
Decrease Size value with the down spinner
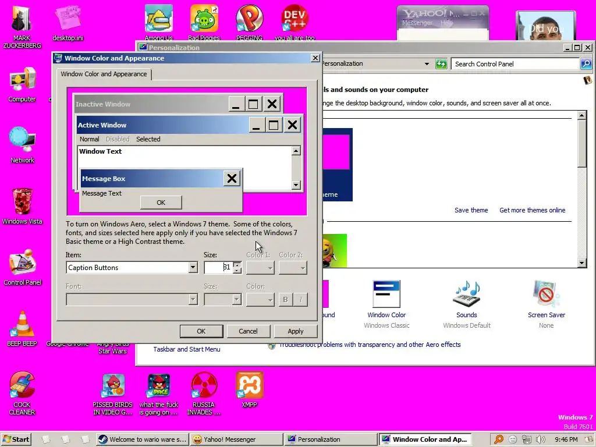click(x=237, y=270)
